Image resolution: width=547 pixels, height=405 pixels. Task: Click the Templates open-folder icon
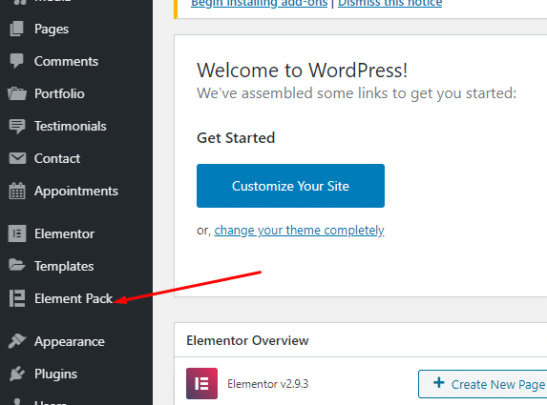tap(17, 265)
